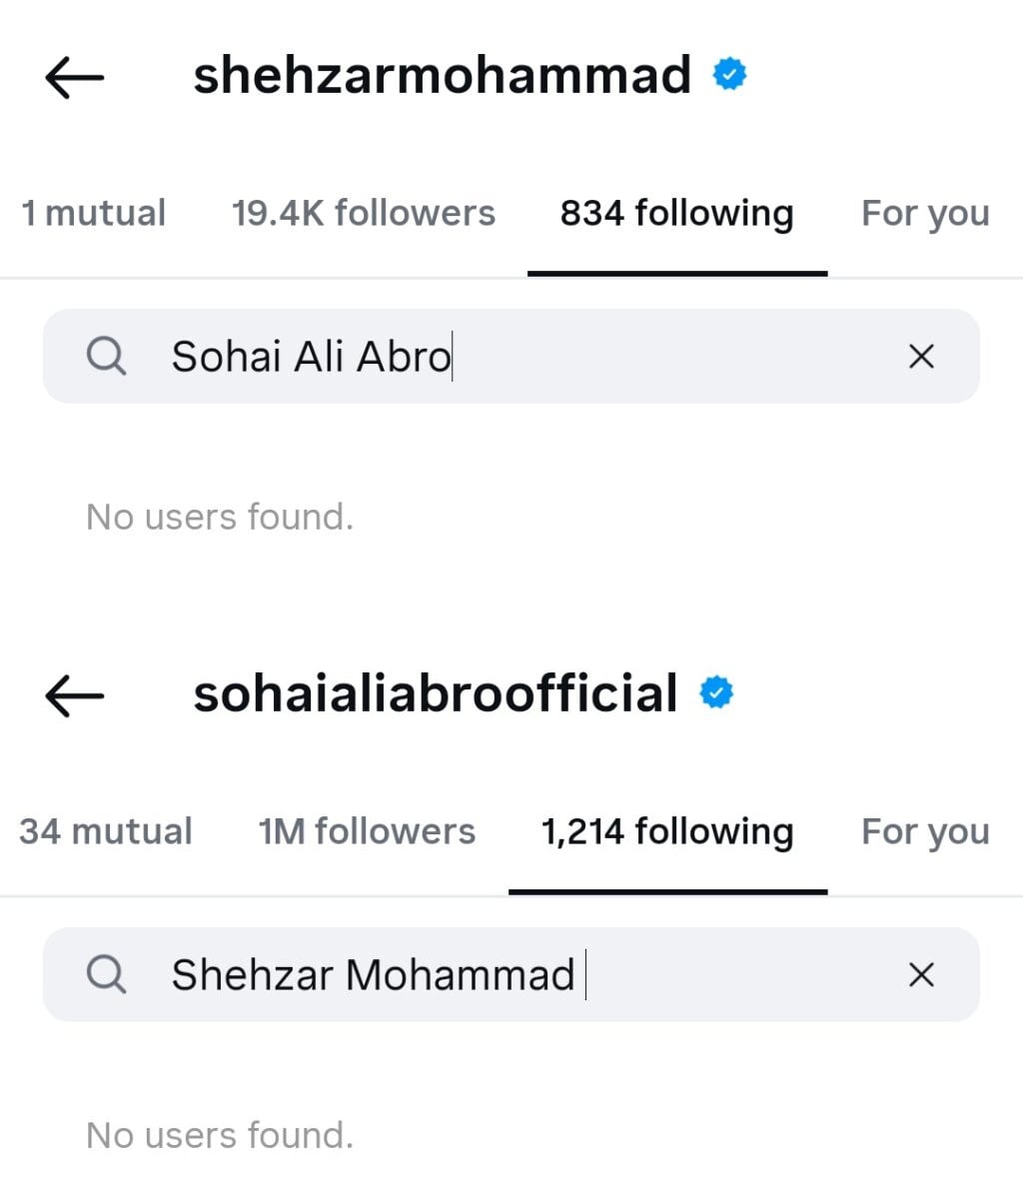Tap magnifier icon in 'Sohai Ali Abro' search
Screen dimensions: 1023x1202
click(x=106, y=356)
